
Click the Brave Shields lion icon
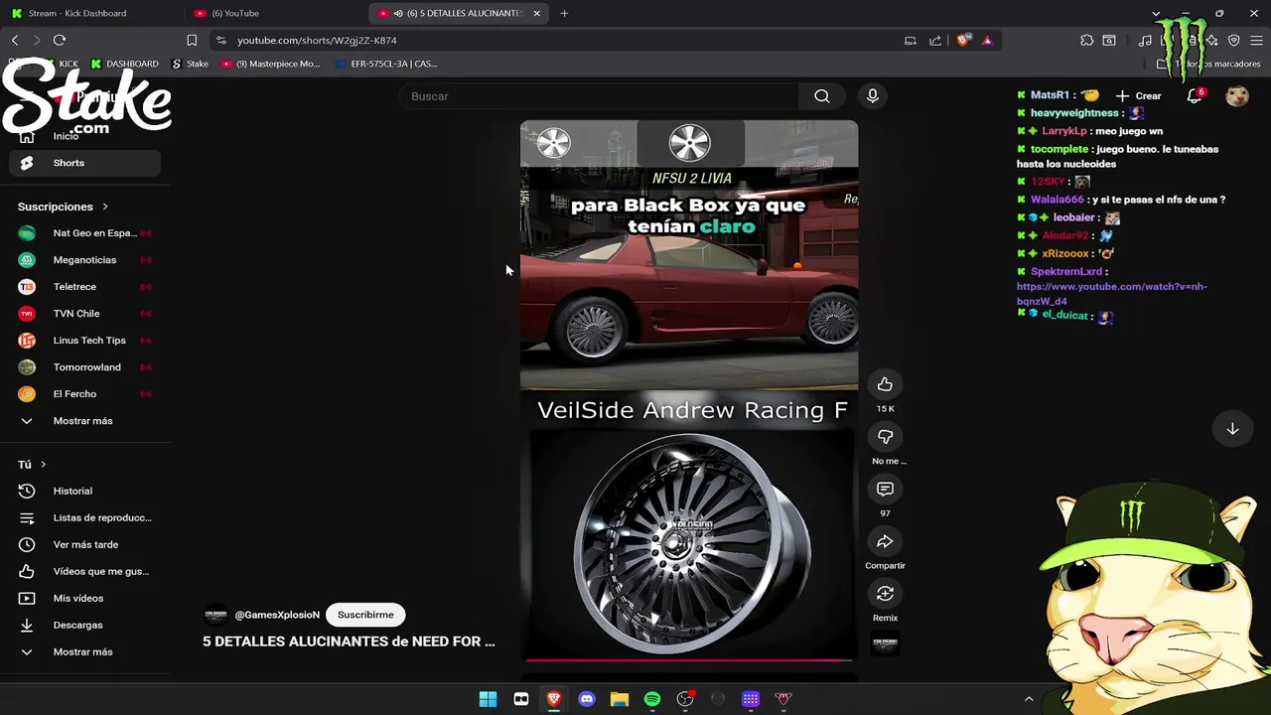963,41
